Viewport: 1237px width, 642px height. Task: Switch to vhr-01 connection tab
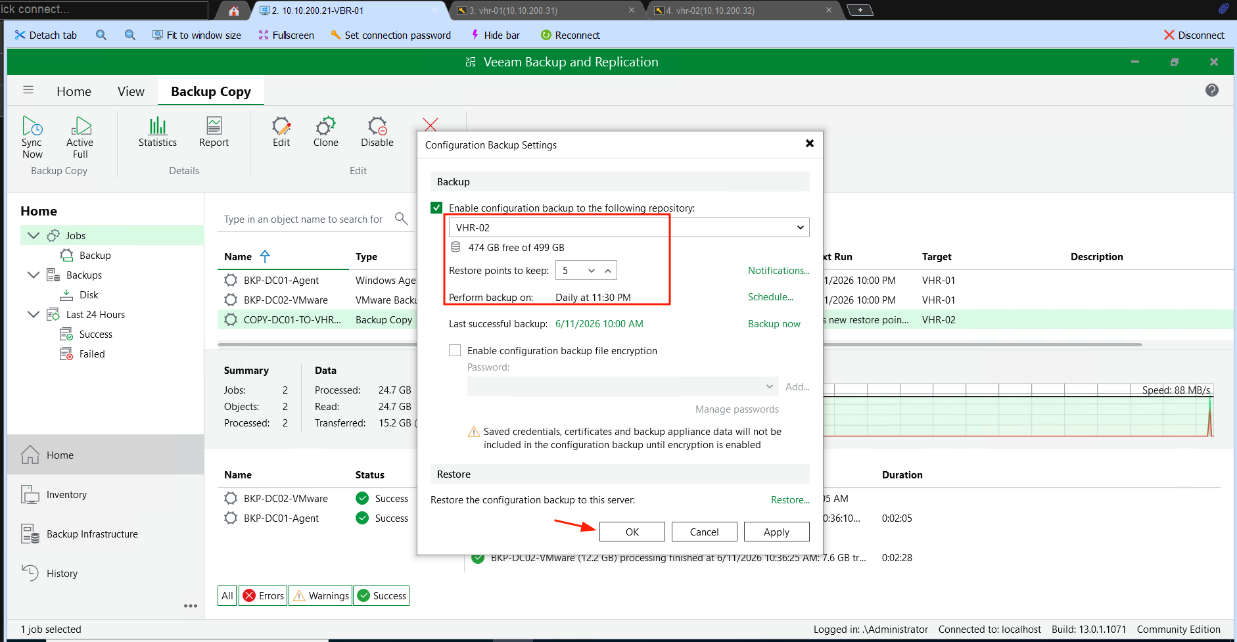[x=546, y=11]
